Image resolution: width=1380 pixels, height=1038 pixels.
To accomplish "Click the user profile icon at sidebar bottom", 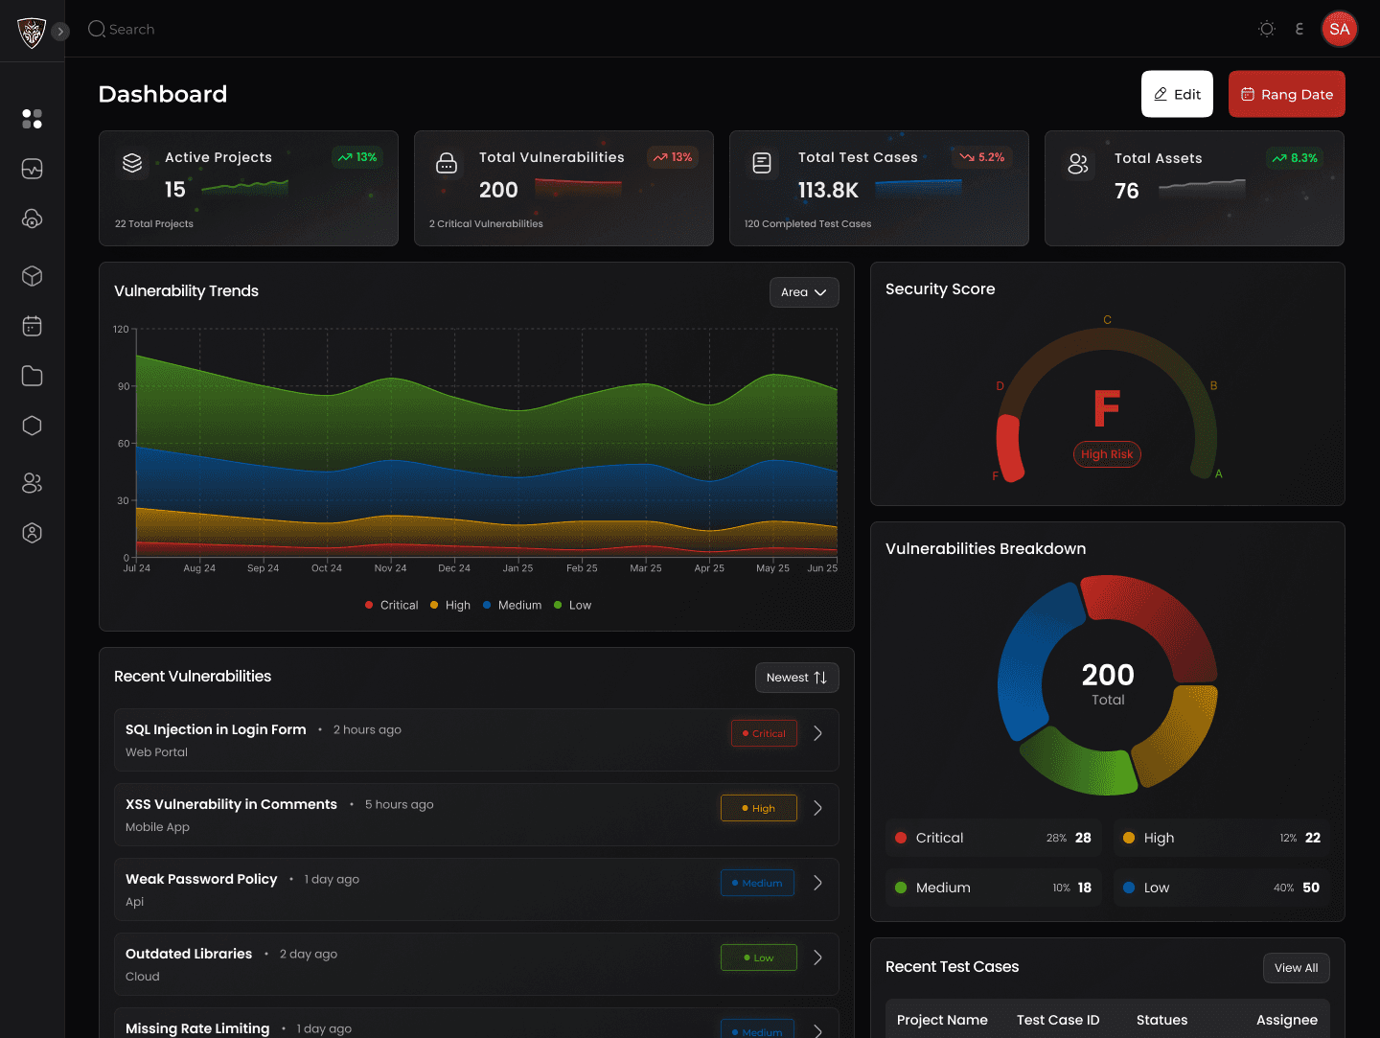I will tap(32, 533).
